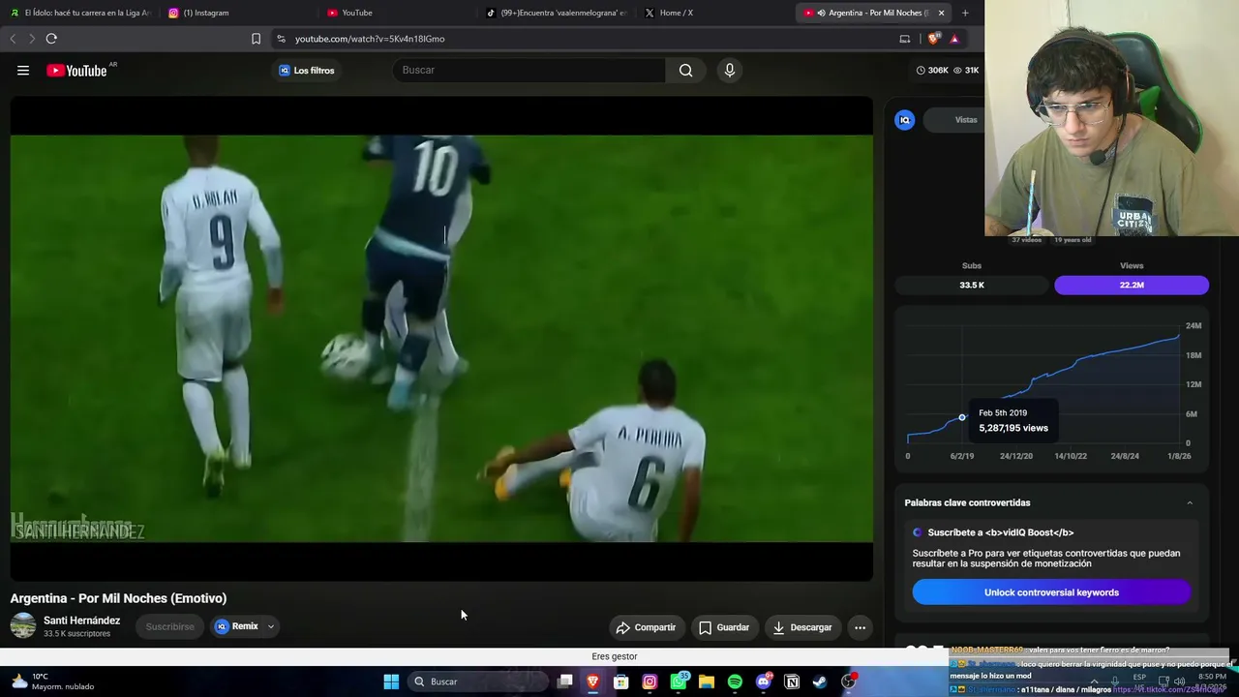
Task: Open Santi Hernández channel avatar
Action: coord(23,626)
